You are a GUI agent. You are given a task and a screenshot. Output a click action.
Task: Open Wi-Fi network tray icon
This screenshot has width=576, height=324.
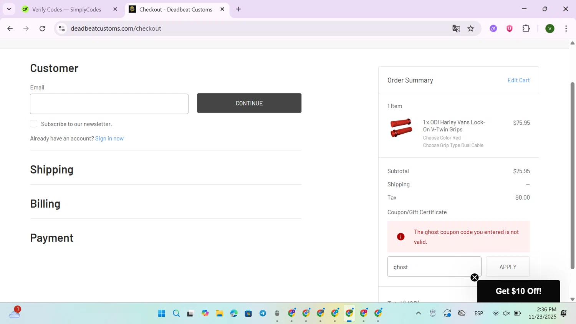pyautogui.click(x=496, y=313)
